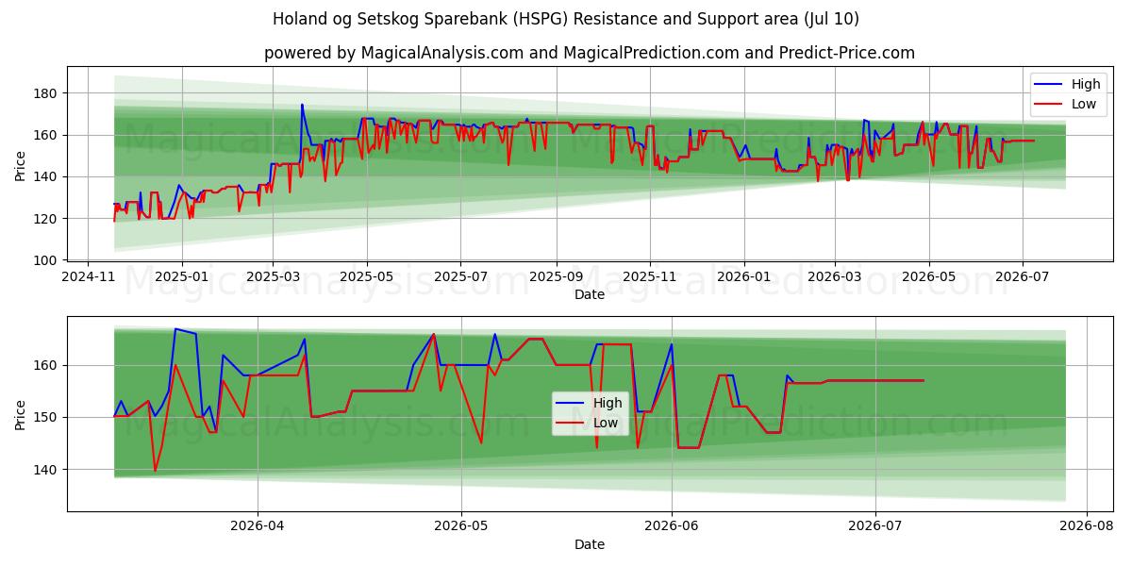Click the '2026-08' tick on lower chart

(x=1087, y=527)
